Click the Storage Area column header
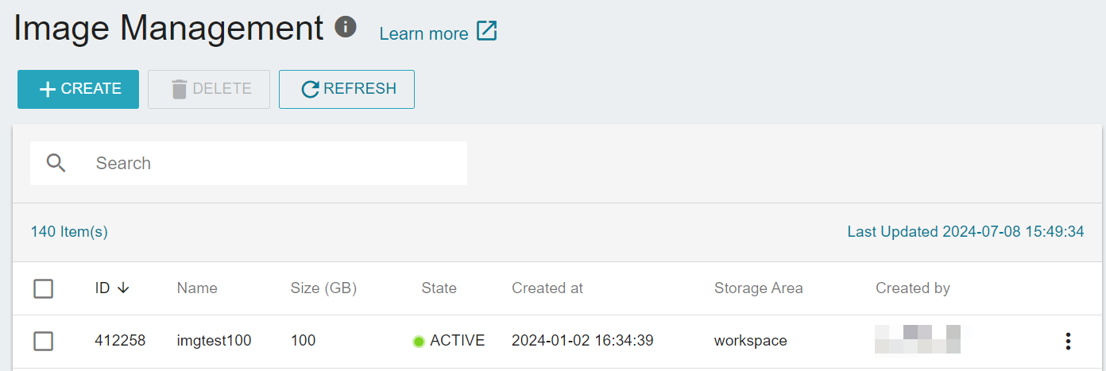This screenshot has height=371, width=1106. (x=759, y=288)
